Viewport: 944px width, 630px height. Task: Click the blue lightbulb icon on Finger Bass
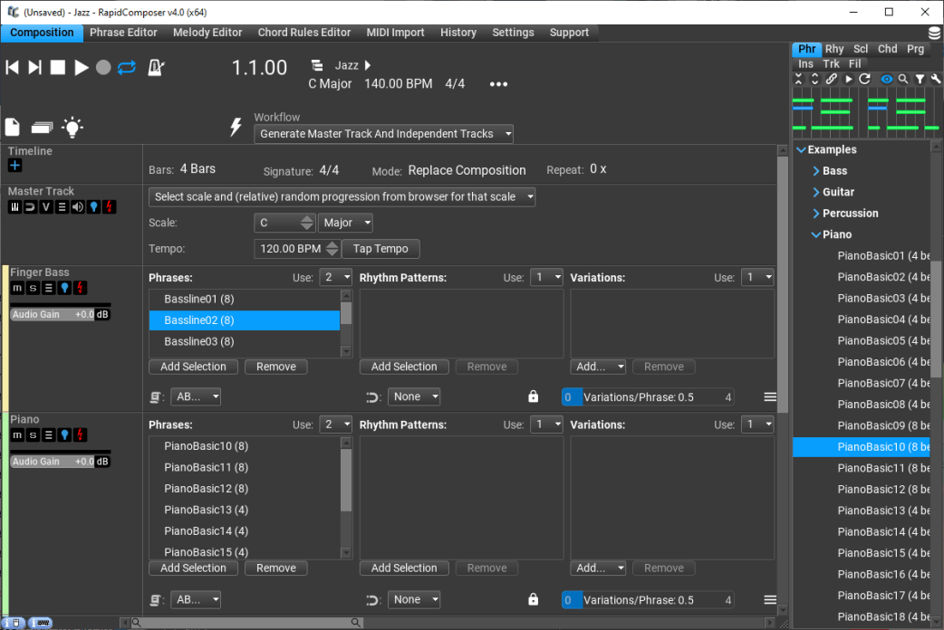click(64, 288)
